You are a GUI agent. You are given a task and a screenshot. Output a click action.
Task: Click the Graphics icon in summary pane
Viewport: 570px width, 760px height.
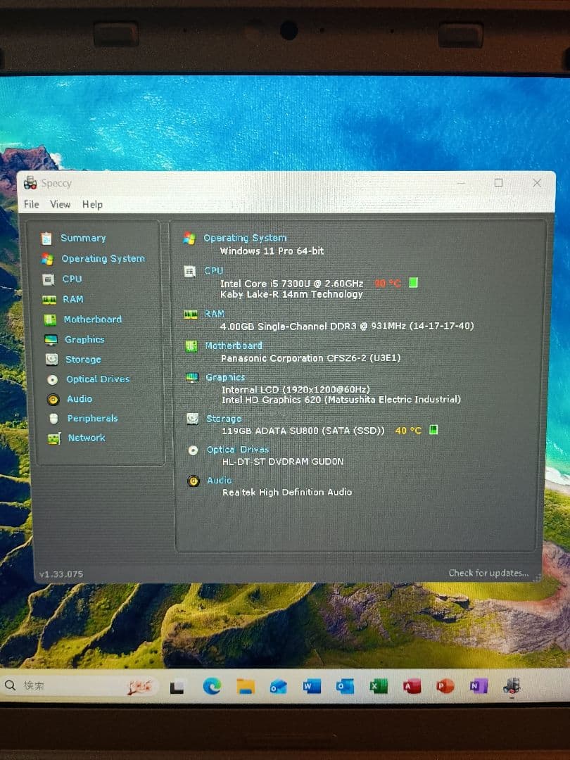click(x=192, y=378)
